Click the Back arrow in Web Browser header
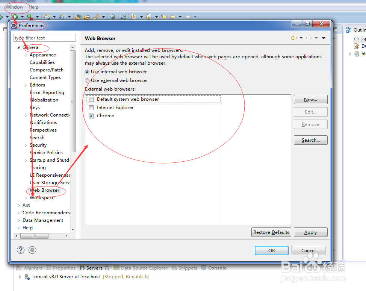The image size is (366, 291). tap(294, 38)
